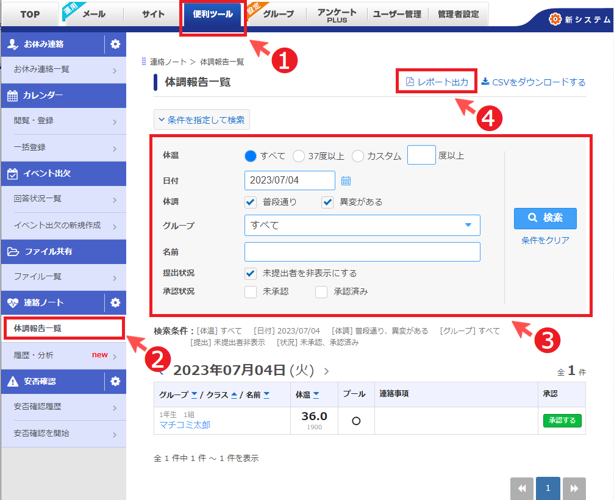The image size is (614, 500).
Task: Select the 37度以上 temperature radio button
Action: coord(299,156)
